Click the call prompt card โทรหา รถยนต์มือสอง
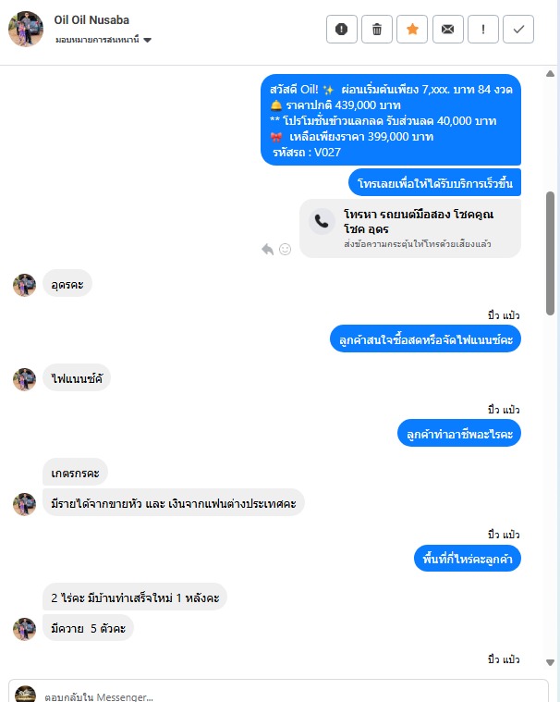The width and height of the screenshot is (560, 702). coord(410,228)
